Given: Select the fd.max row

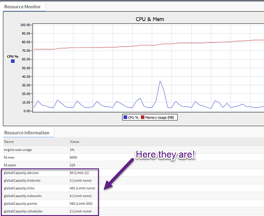Looking at the screenshot, I should pos(10,157).
